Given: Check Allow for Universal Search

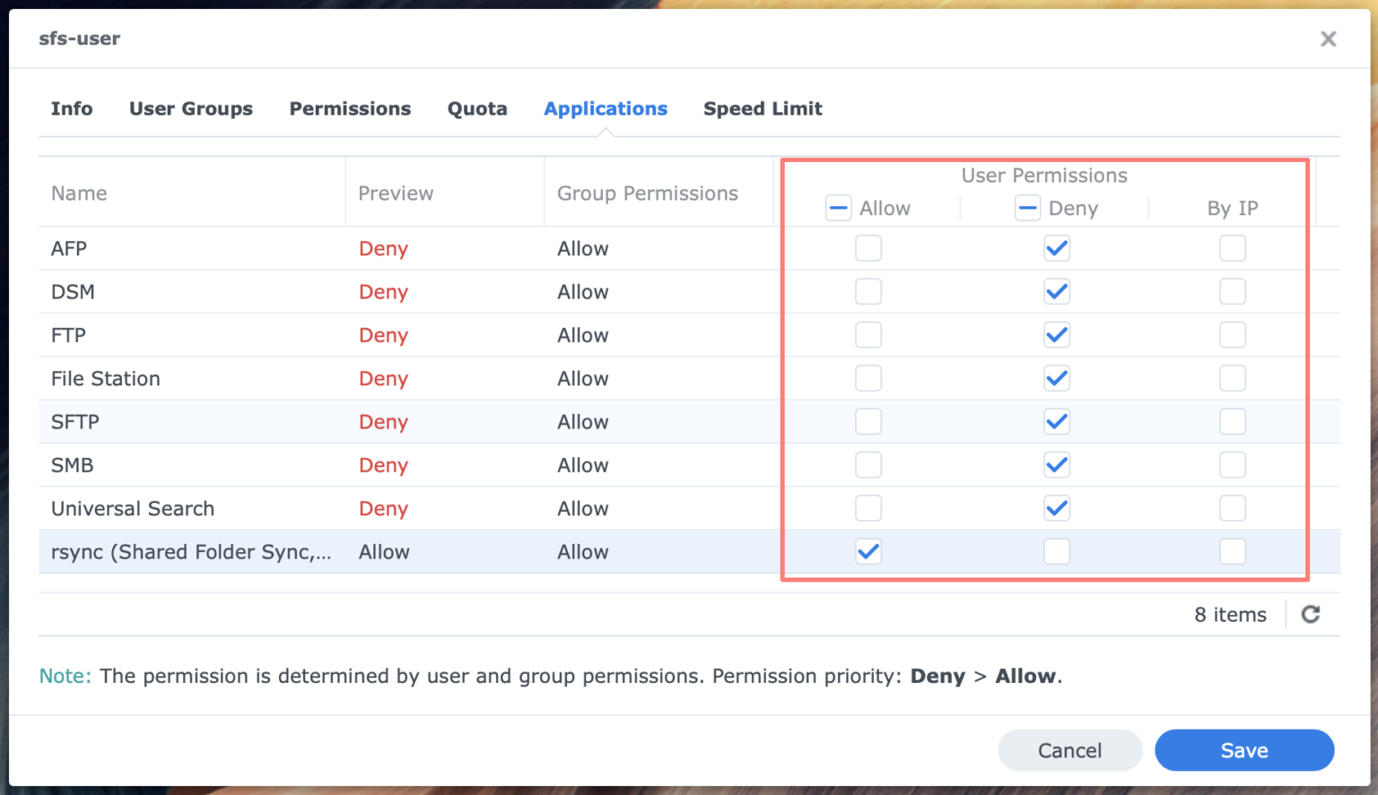Looking at the screenshot, I should (868, 508).
